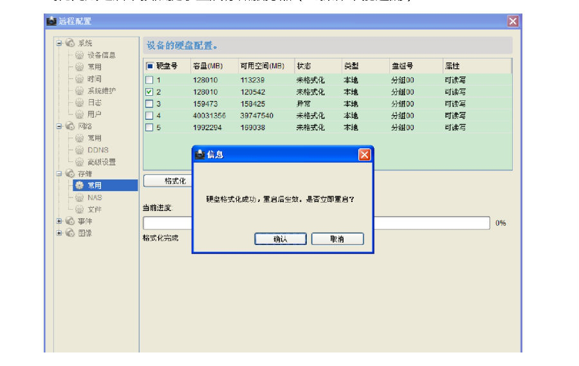Expand the 事件 tree node
579x366 pixels.
[59, 221]
